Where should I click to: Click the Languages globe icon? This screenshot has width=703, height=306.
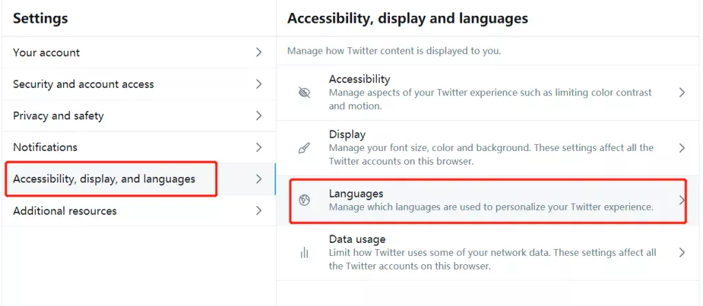(305, 200)
